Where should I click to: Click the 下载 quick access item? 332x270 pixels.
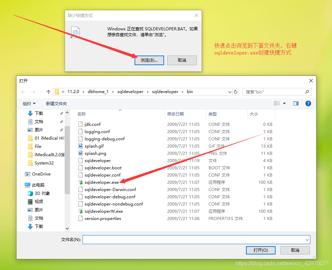coord(39,113)
